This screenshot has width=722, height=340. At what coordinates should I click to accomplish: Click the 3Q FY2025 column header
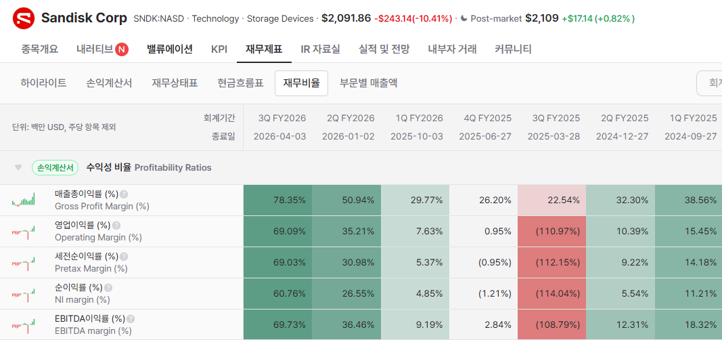pyautogui.click(x=557, y=118)
